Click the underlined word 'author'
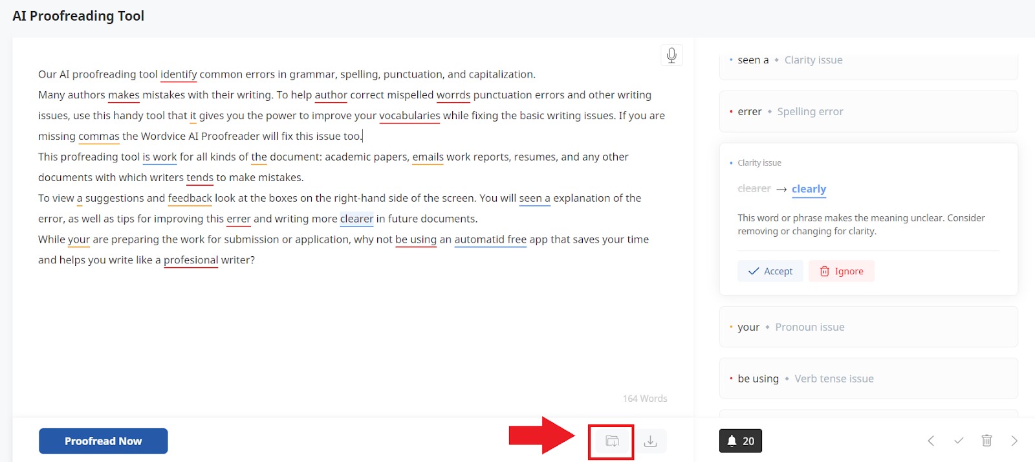Screen dimensions: 1035x462 pos(331,95)
